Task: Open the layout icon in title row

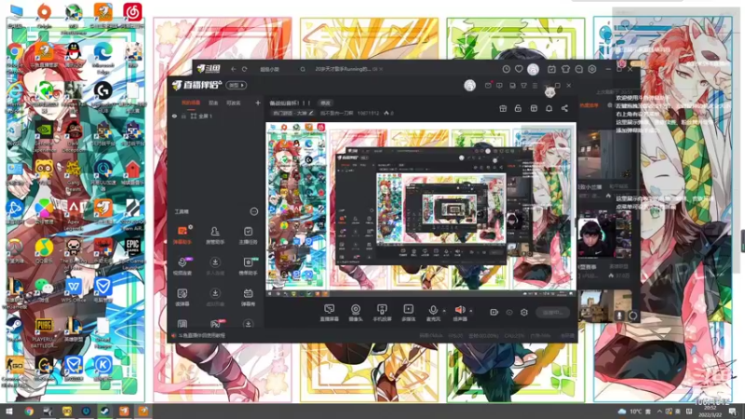Action: [534, 108]
